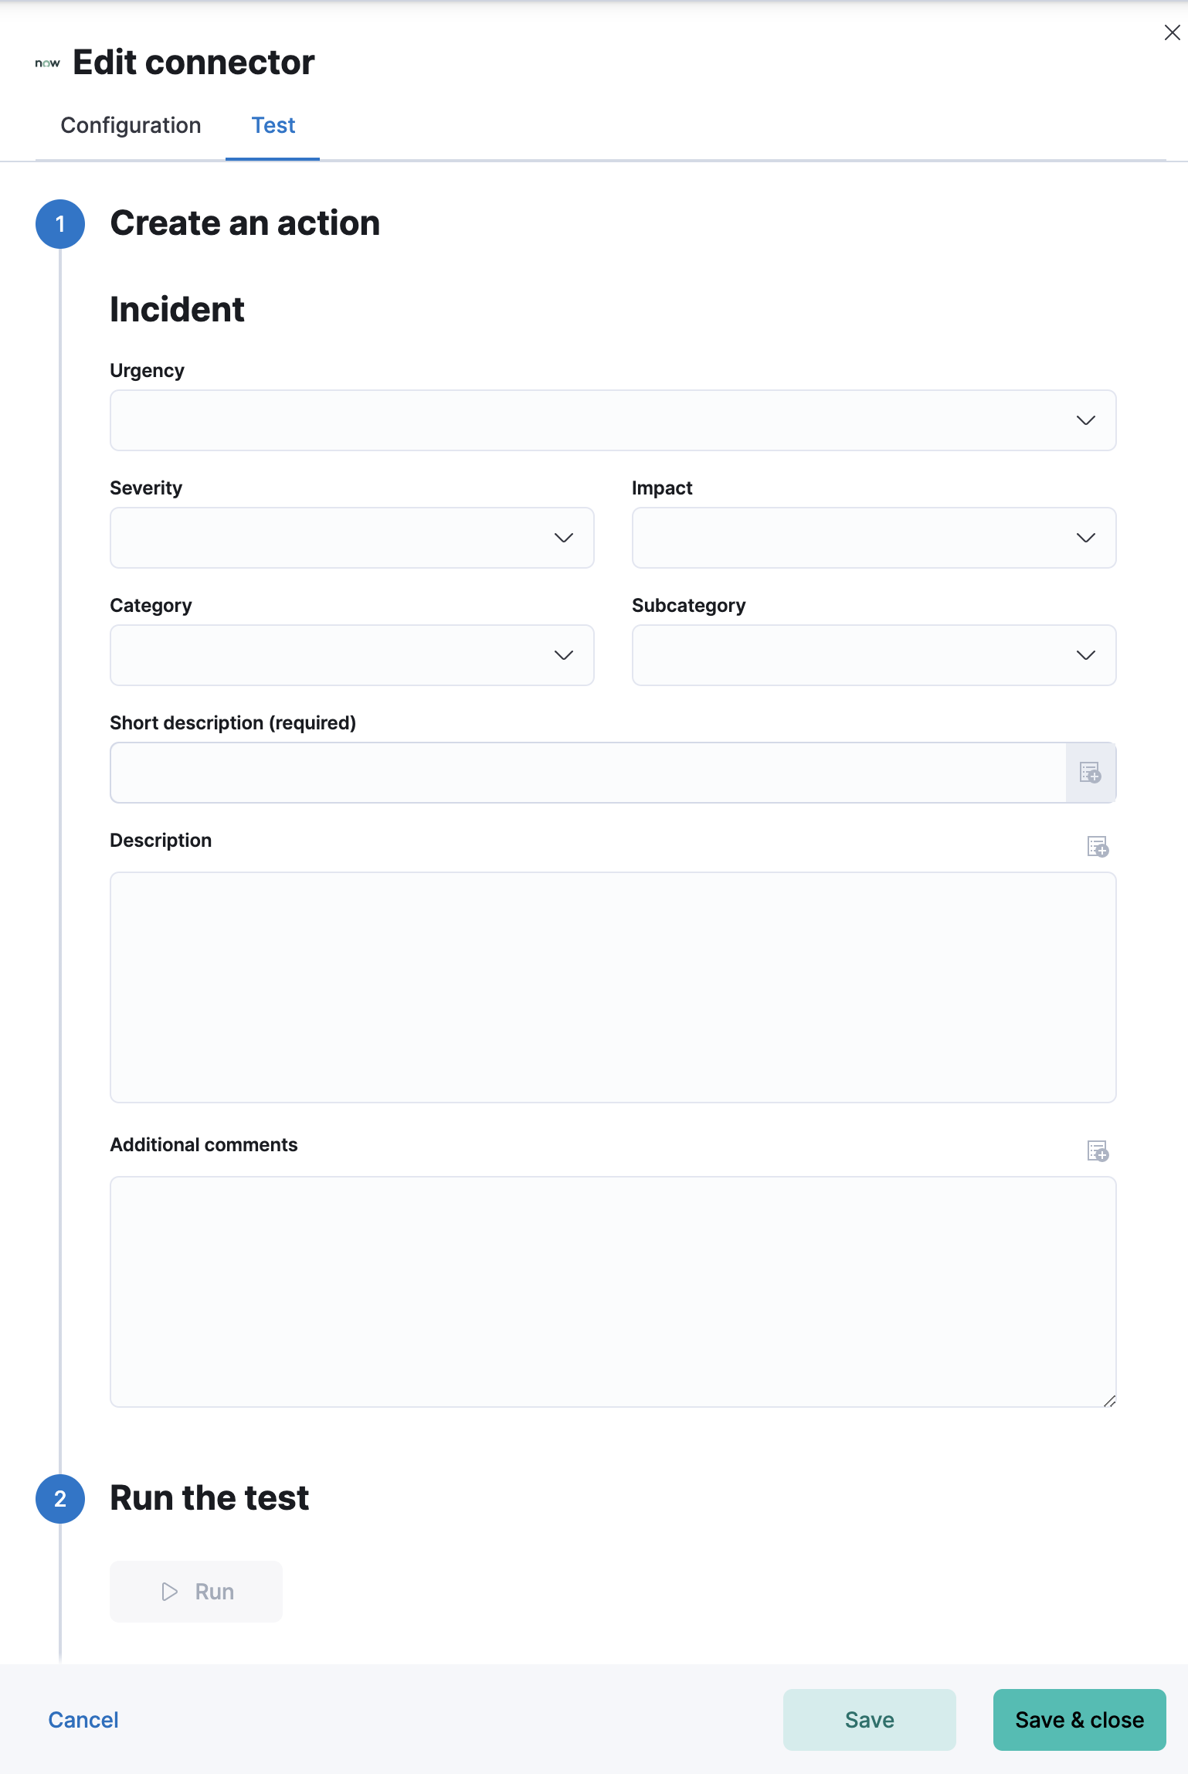Click step 1 circle marker
The height and width of the screenshot is (1774, 1188).
[60, 224]
